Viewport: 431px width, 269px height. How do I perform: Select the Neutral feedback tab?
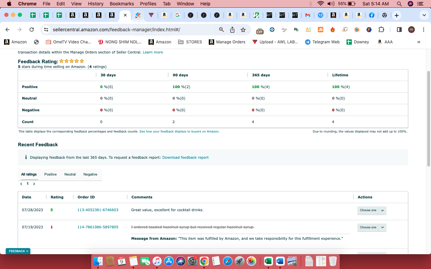pos(70,174)
